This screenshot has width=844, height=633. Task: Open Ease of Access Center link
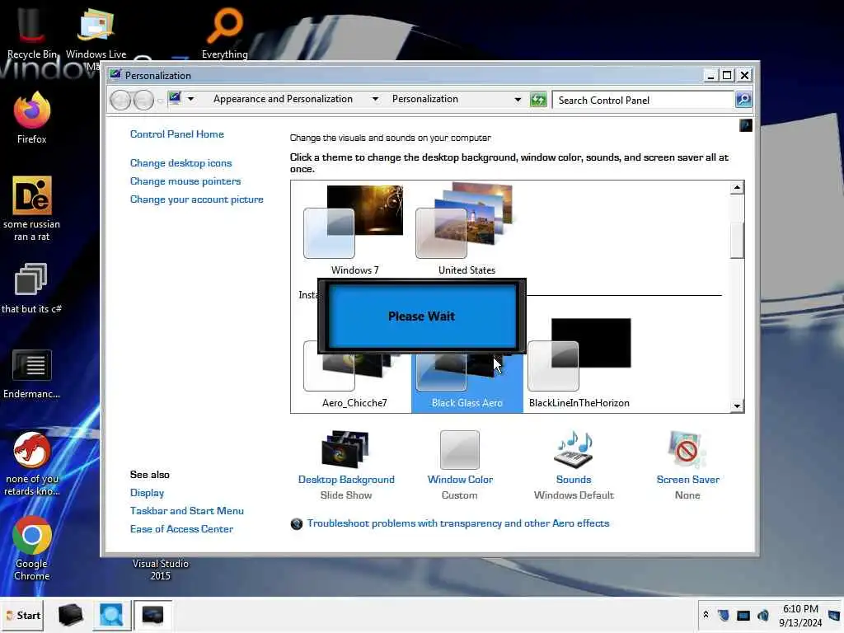click(182, 529)
